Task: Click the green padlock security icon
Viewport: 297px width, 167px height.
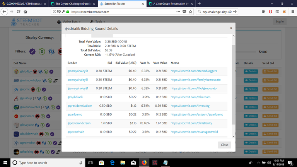Action: pos(68,12)
